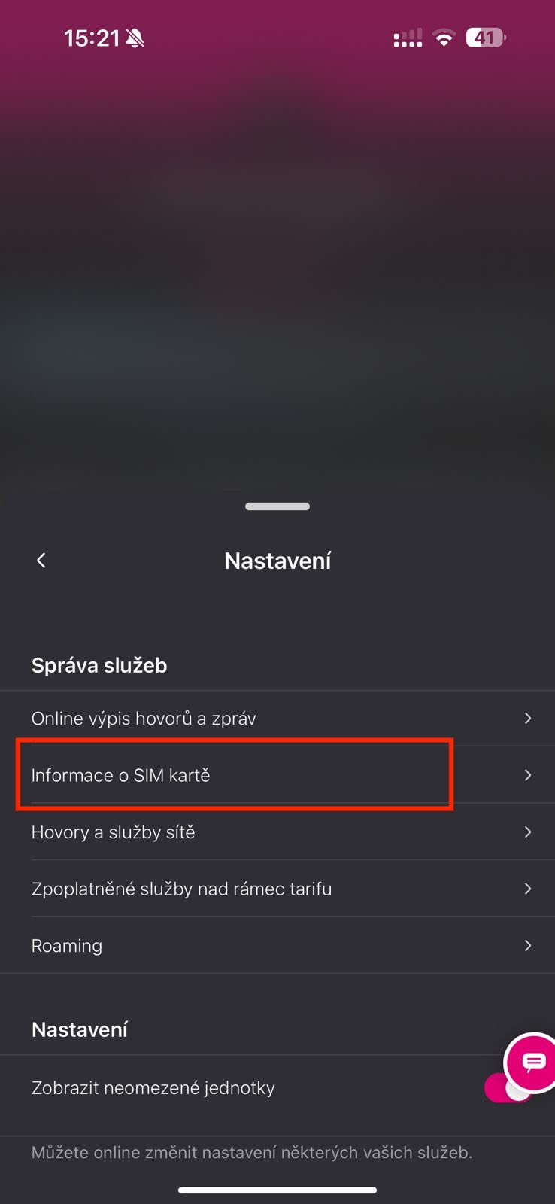The height and width of the screenshot is (1204, 555).
Task: Go back using the left chevron arrow
Action: pos(41,561)
